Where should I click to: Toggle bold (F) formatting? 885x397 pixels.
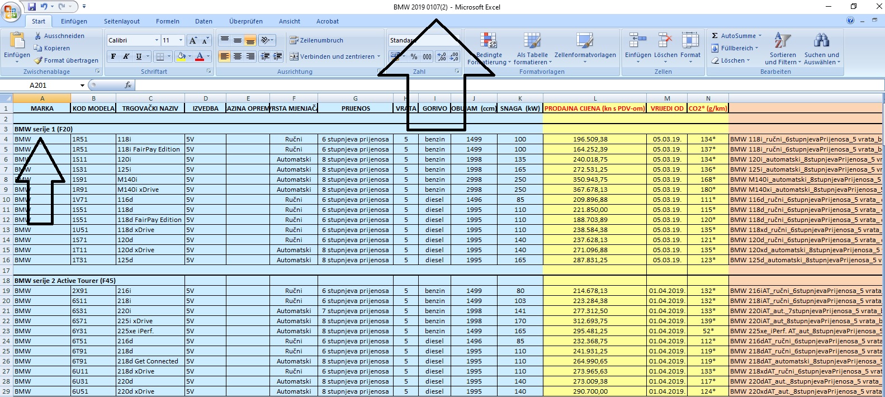[x=113, y=56]
